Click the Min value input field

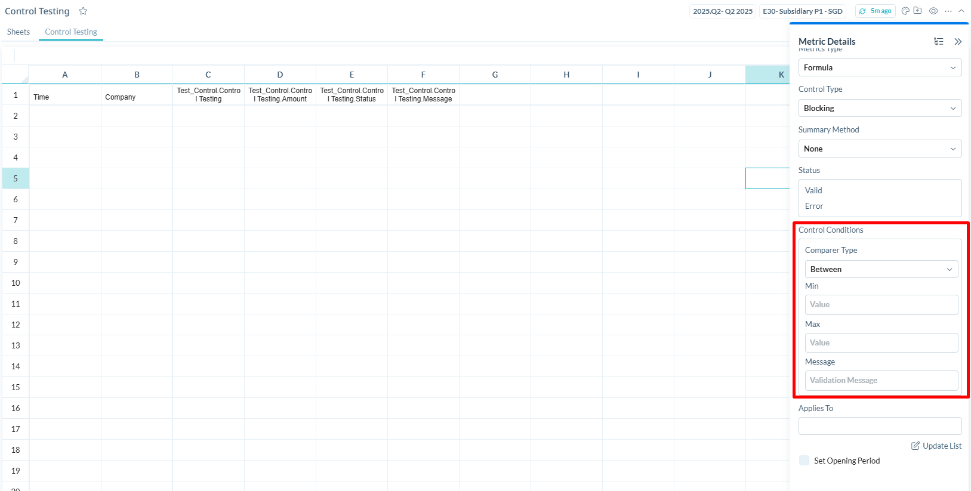881,304
